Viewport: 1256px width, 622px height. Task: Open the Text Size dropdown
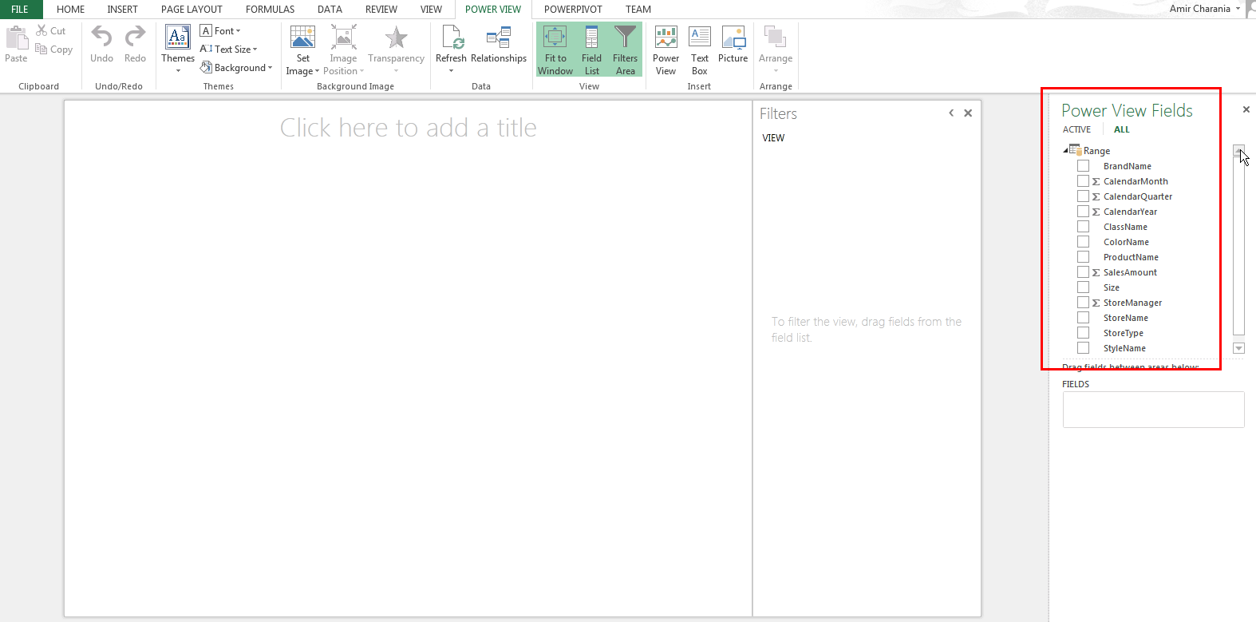[x=229, y=50]
